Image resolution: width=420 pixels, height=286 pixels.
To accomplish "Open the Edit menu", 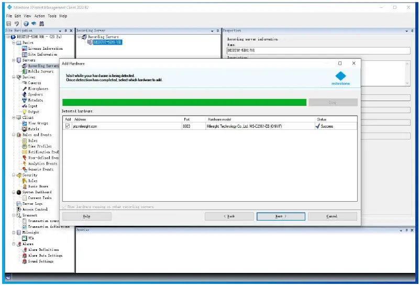I will pos(18,16).
